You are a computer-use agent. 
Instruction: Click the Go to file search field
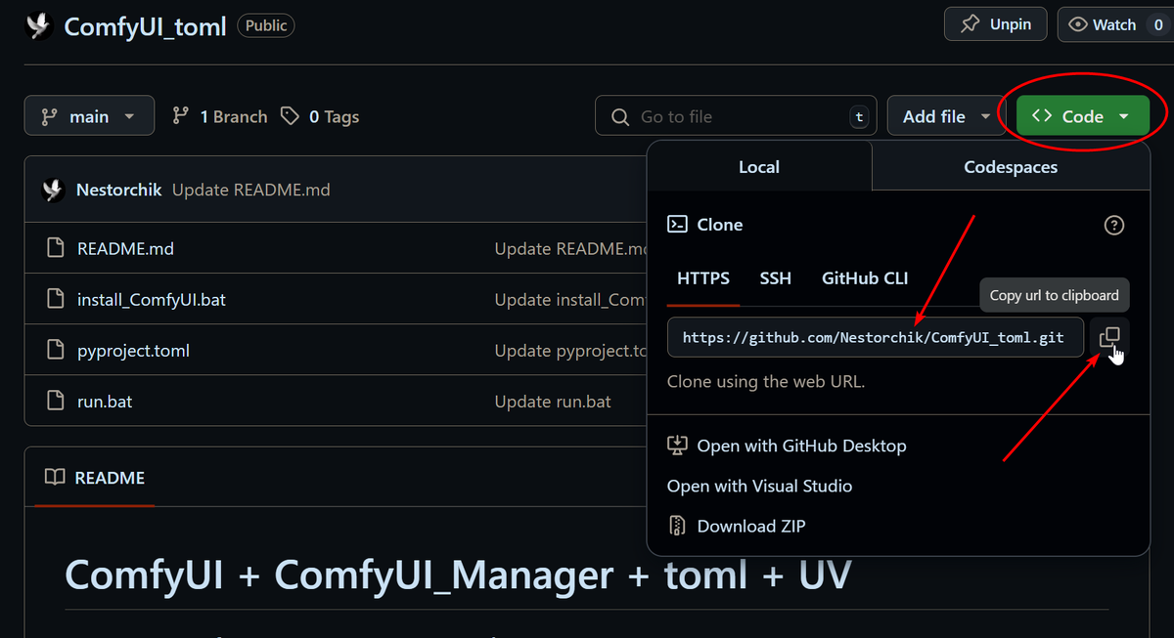736,116
